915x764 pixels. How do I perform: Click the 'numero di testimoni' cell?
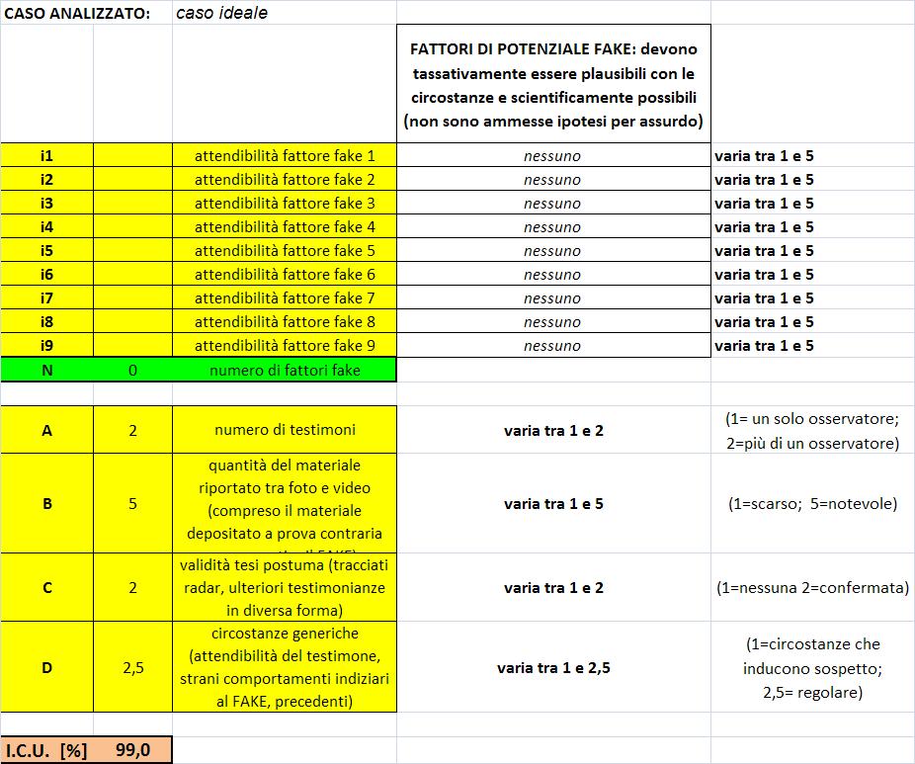285,430
